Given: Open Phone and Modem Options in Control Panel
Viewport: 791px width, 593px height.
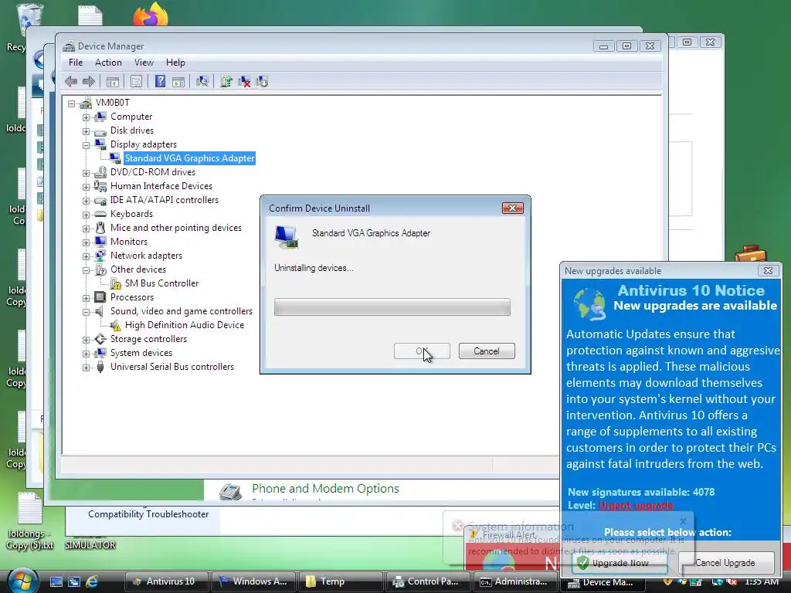Looking at the screenshot, I should coord(325,489).
